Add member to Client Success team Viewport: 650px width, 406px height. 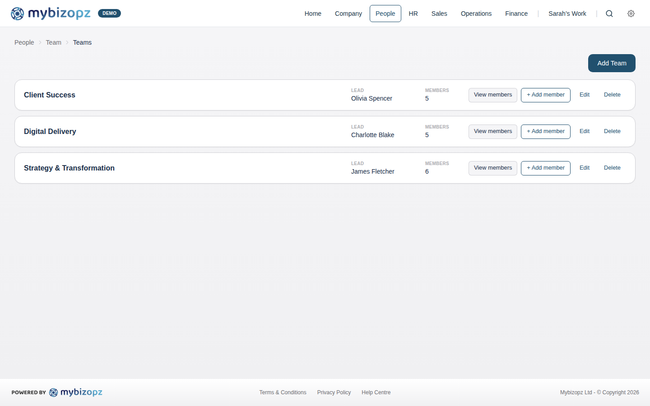click(545, 95)
